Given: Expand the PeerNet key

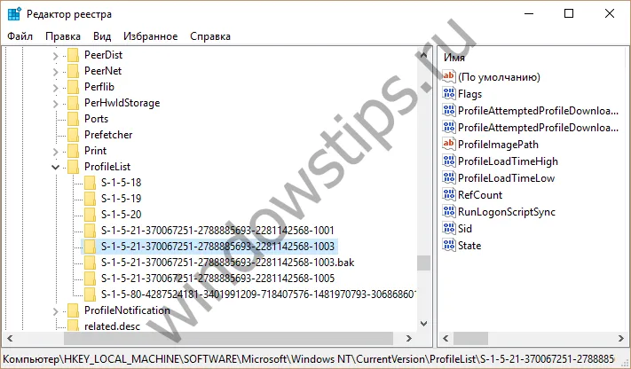Looking at the screenshot, I should coord(56,71).
